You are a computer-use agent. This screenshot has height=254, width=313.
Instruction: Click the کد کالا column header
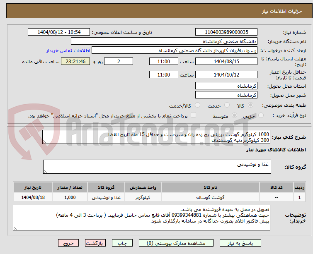276,187
